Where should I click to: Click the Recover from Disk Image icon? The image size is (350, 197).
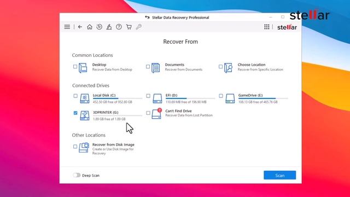click(x=84, y=147)
